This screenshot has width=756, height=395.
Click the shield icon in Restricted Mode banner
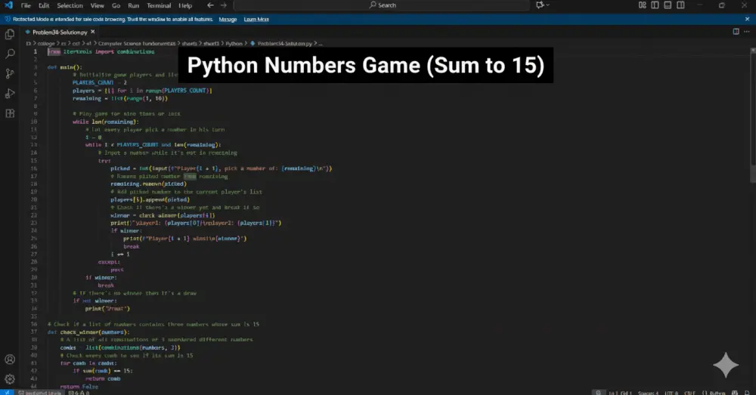click(x=8, y=20)
